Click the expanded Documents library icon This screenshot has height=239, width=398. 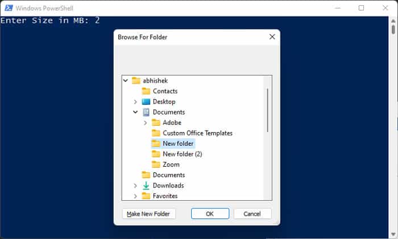[x=146, y=112]
